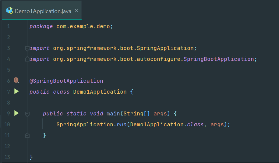Collapse the main method fold marker
The height and width of the screenshot is (163, 279).
coord(27,114)
